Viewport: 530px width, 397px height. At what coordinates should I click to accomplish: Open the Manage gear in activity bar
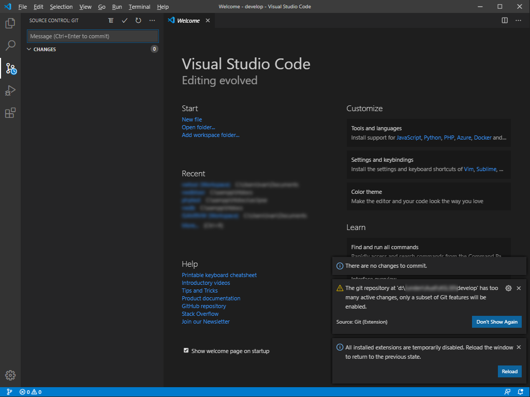[10, 375]
